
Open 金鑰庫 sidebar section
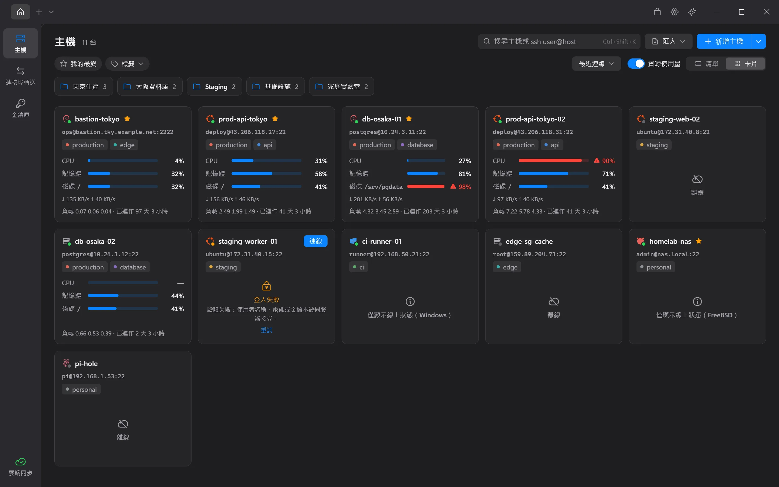[x=21, y=108]
